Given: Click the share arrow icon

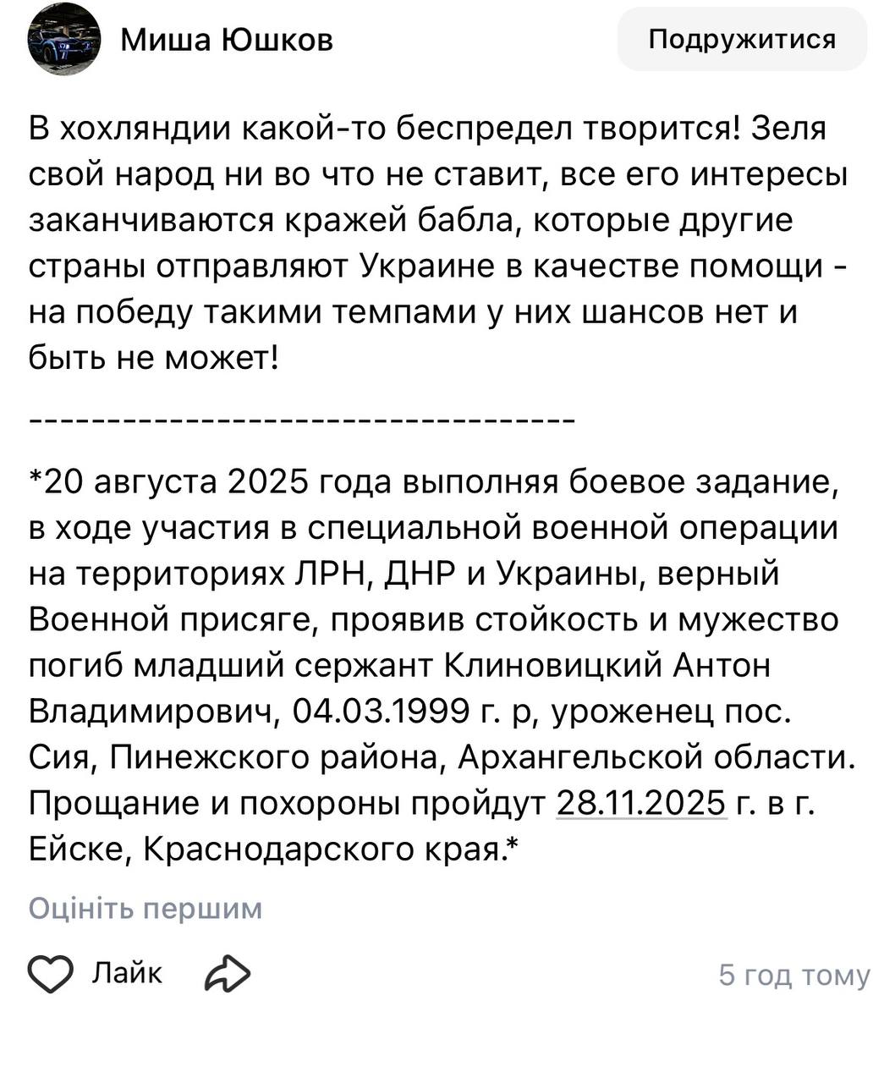Looking at the screenshot, I should pos(227,974).
